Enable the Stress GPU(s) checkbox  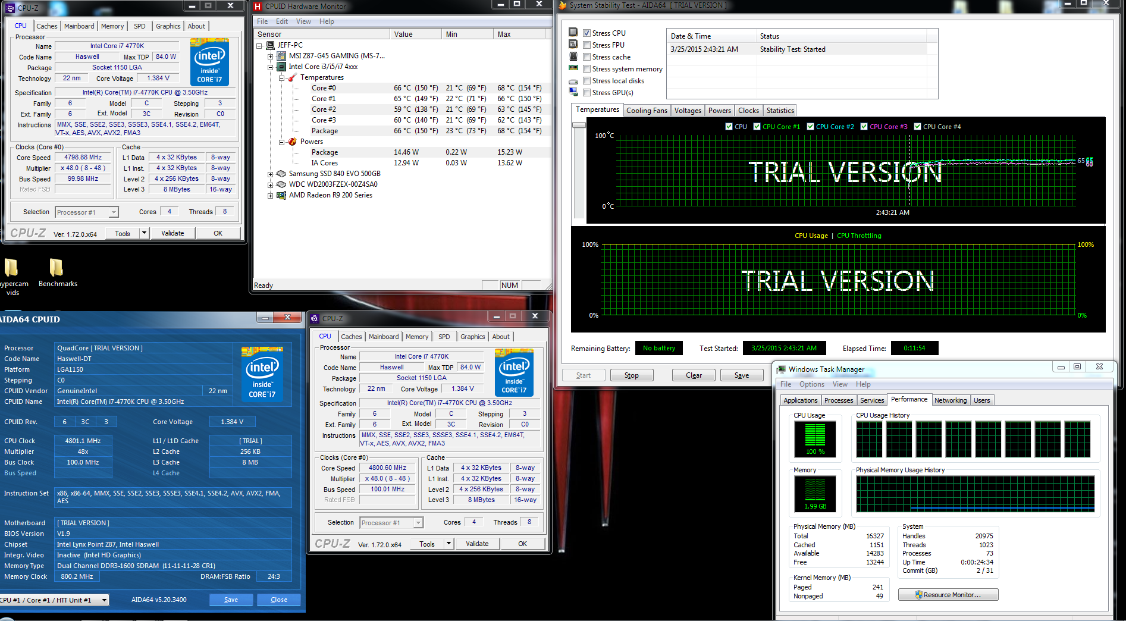587,93
